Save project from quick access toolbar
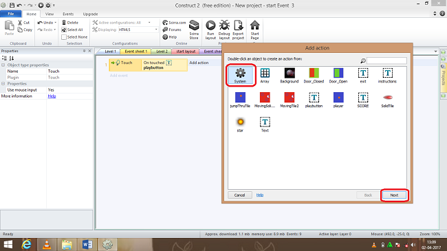Viewport: 447px width, 251px height. (x=12, y=5)
